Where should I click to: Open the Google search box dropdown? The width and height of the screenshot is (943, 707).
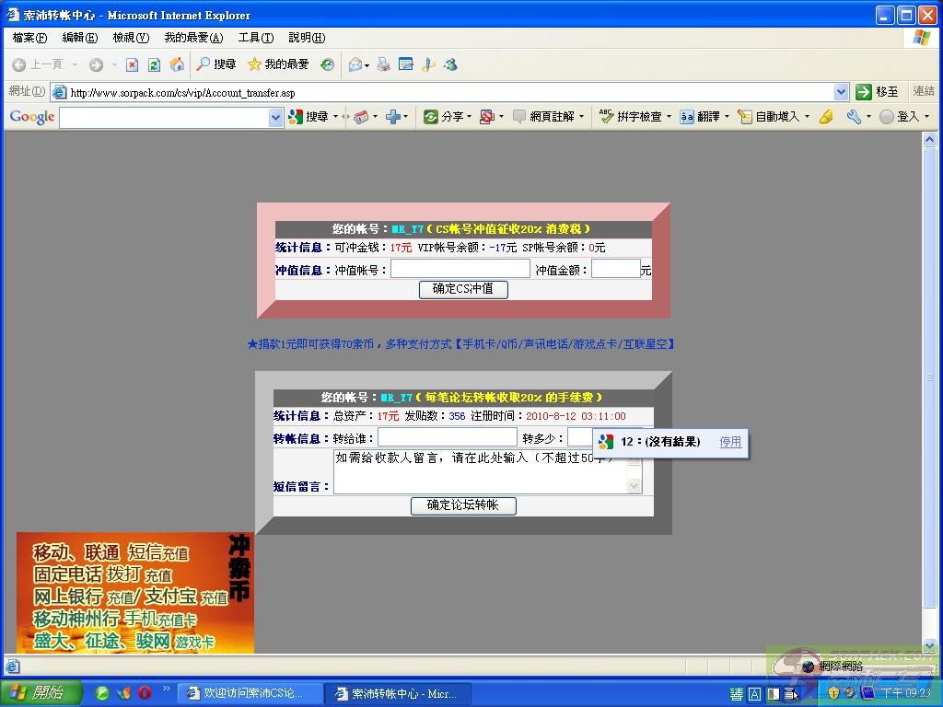(x=274, y=117)
